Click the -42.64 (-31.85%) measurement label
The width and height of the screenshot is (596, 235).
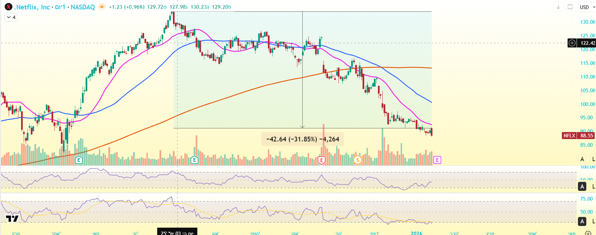click(x=302, y=139)
